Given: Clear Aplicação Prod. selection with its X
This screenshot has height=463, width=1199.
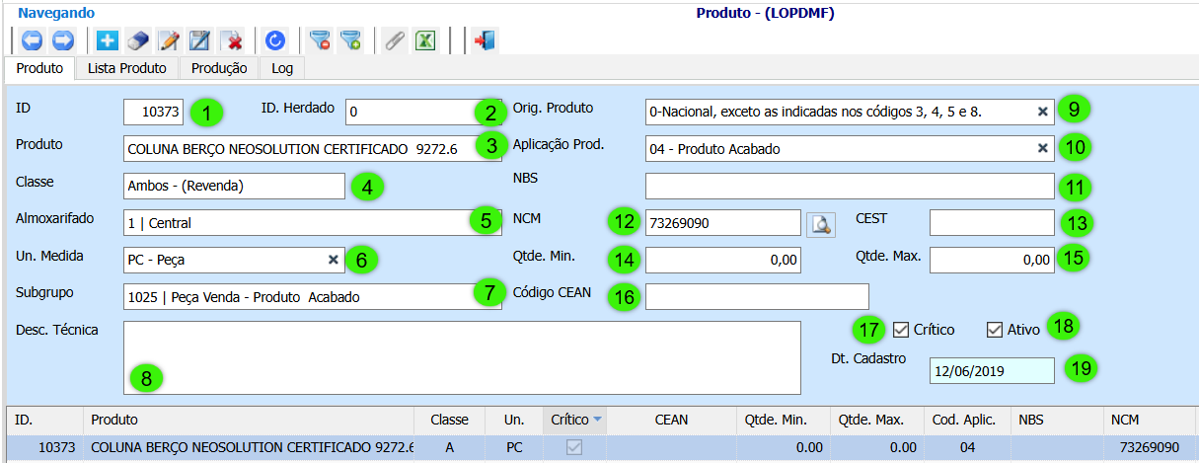Looking at the screenshot, I should pyautogui.click(x=1042, y=148).
